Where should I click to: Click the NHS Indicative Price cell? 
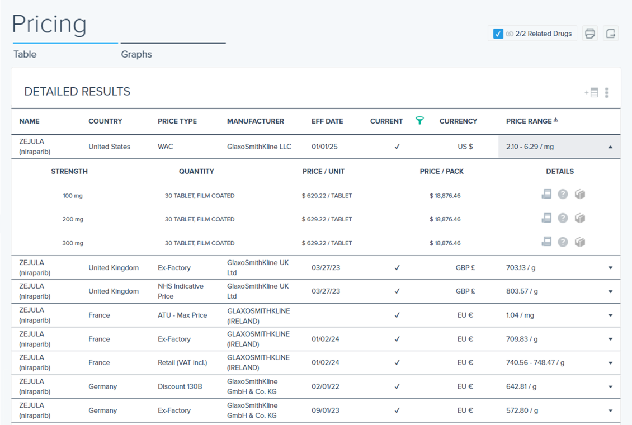click(181, 291)
